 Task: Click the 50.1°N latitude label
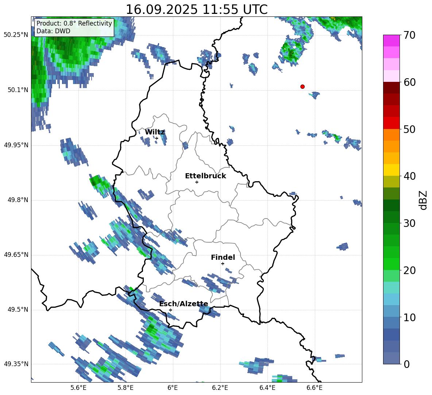point(18,90)
